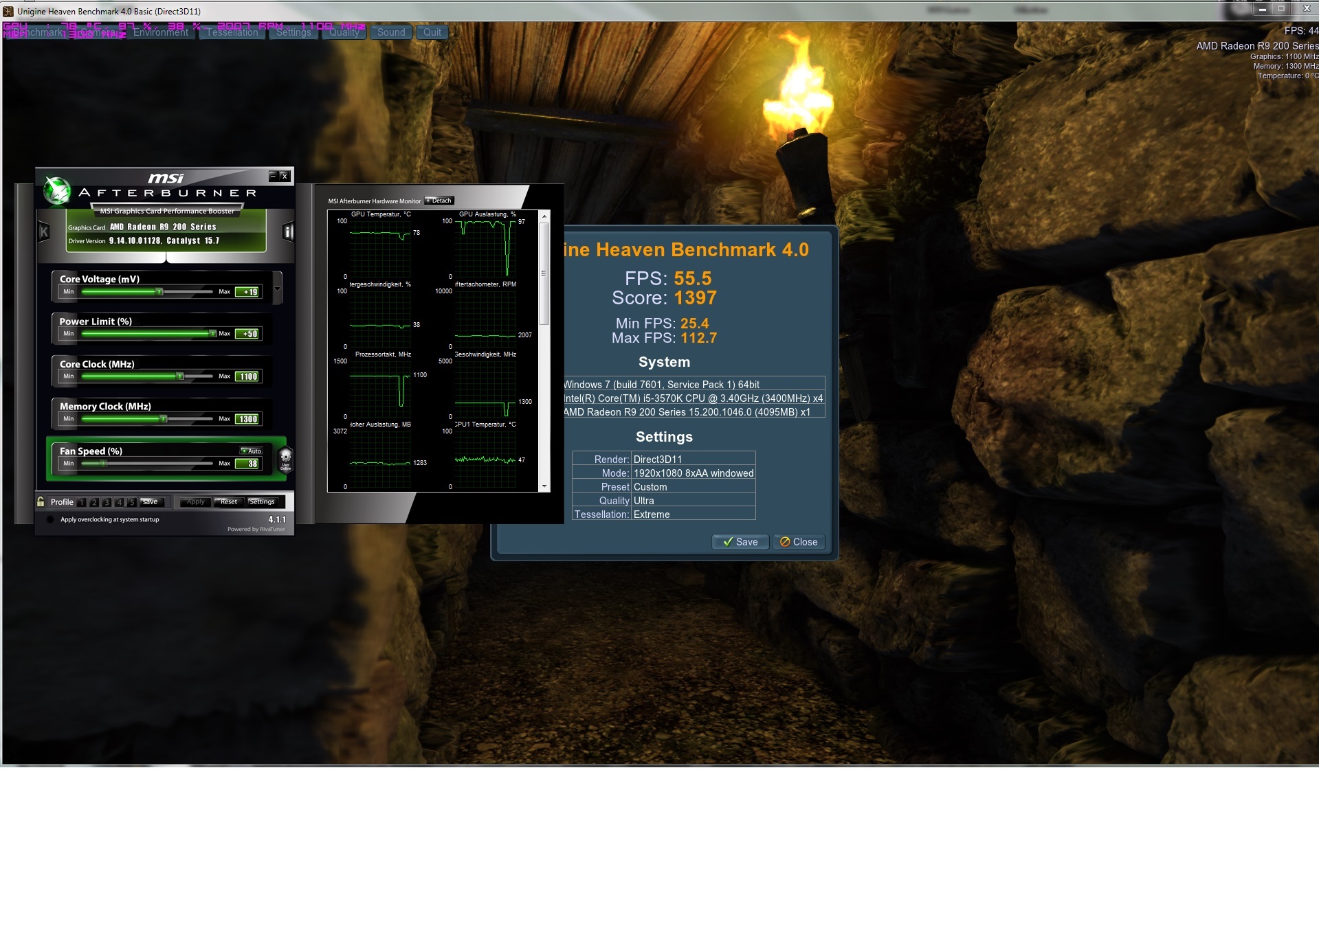Click the Apply button in Afterburner
Viewport: 1319px width, 950px height.
(195, 501)
